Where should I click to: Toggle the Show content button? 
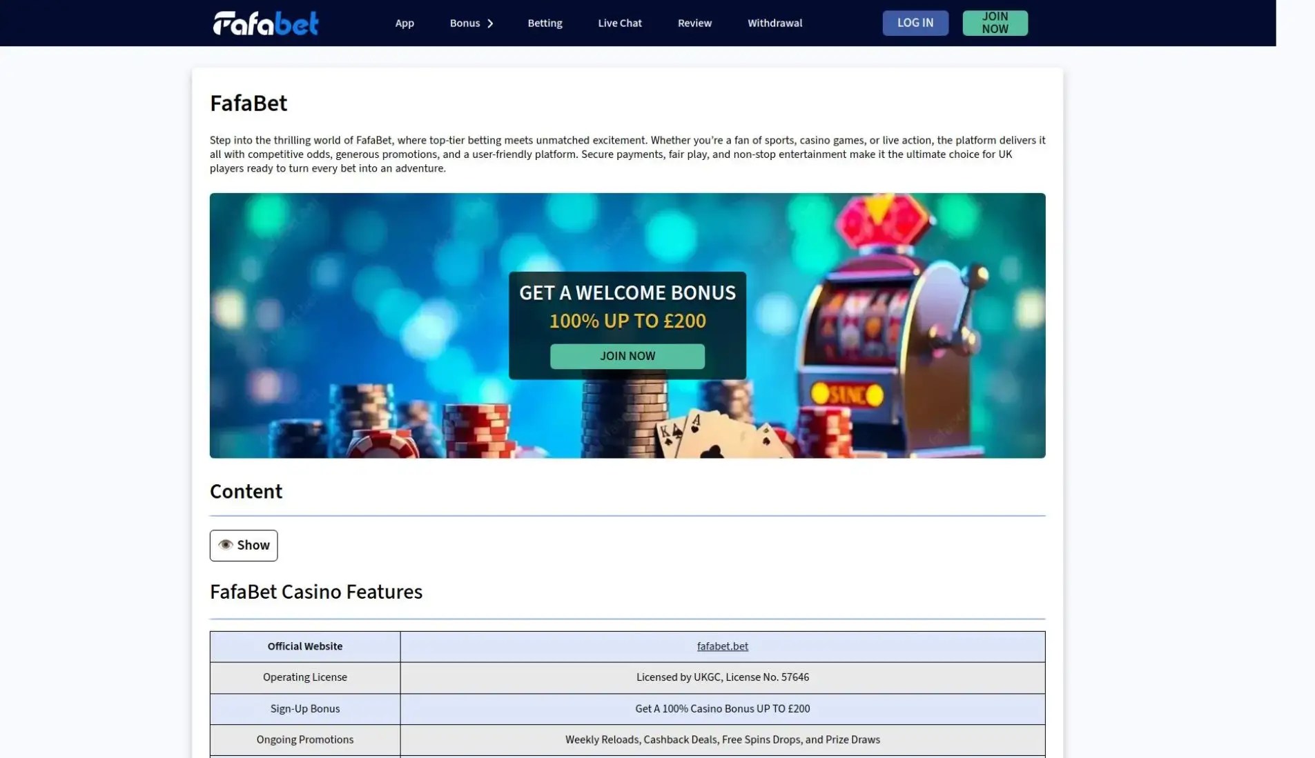pos(244,545)
